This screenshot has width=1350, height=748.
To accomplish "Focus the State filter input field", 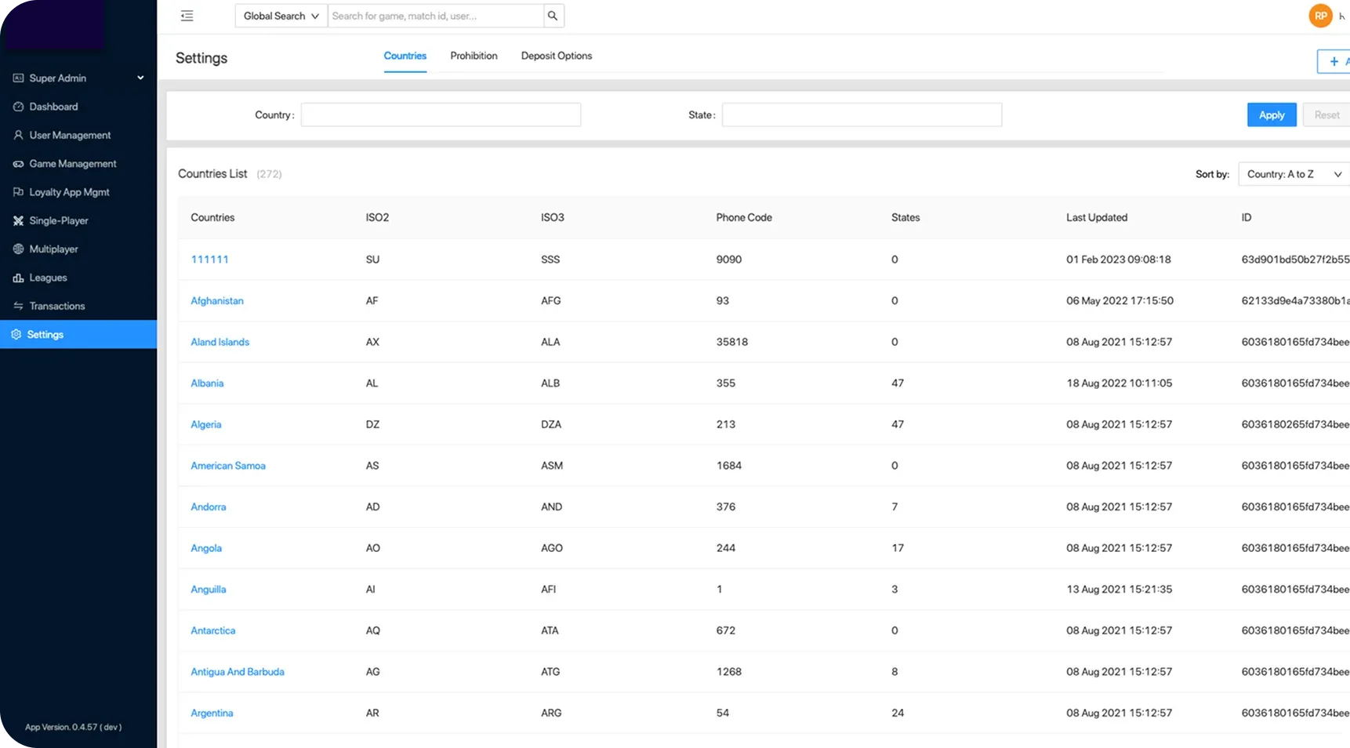I will coord(861,115).
